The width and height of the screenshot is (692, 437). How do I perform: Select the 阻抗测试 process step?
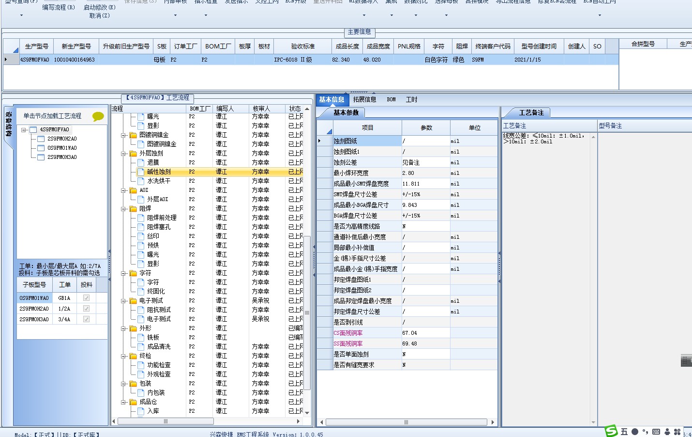click(159, 310)
